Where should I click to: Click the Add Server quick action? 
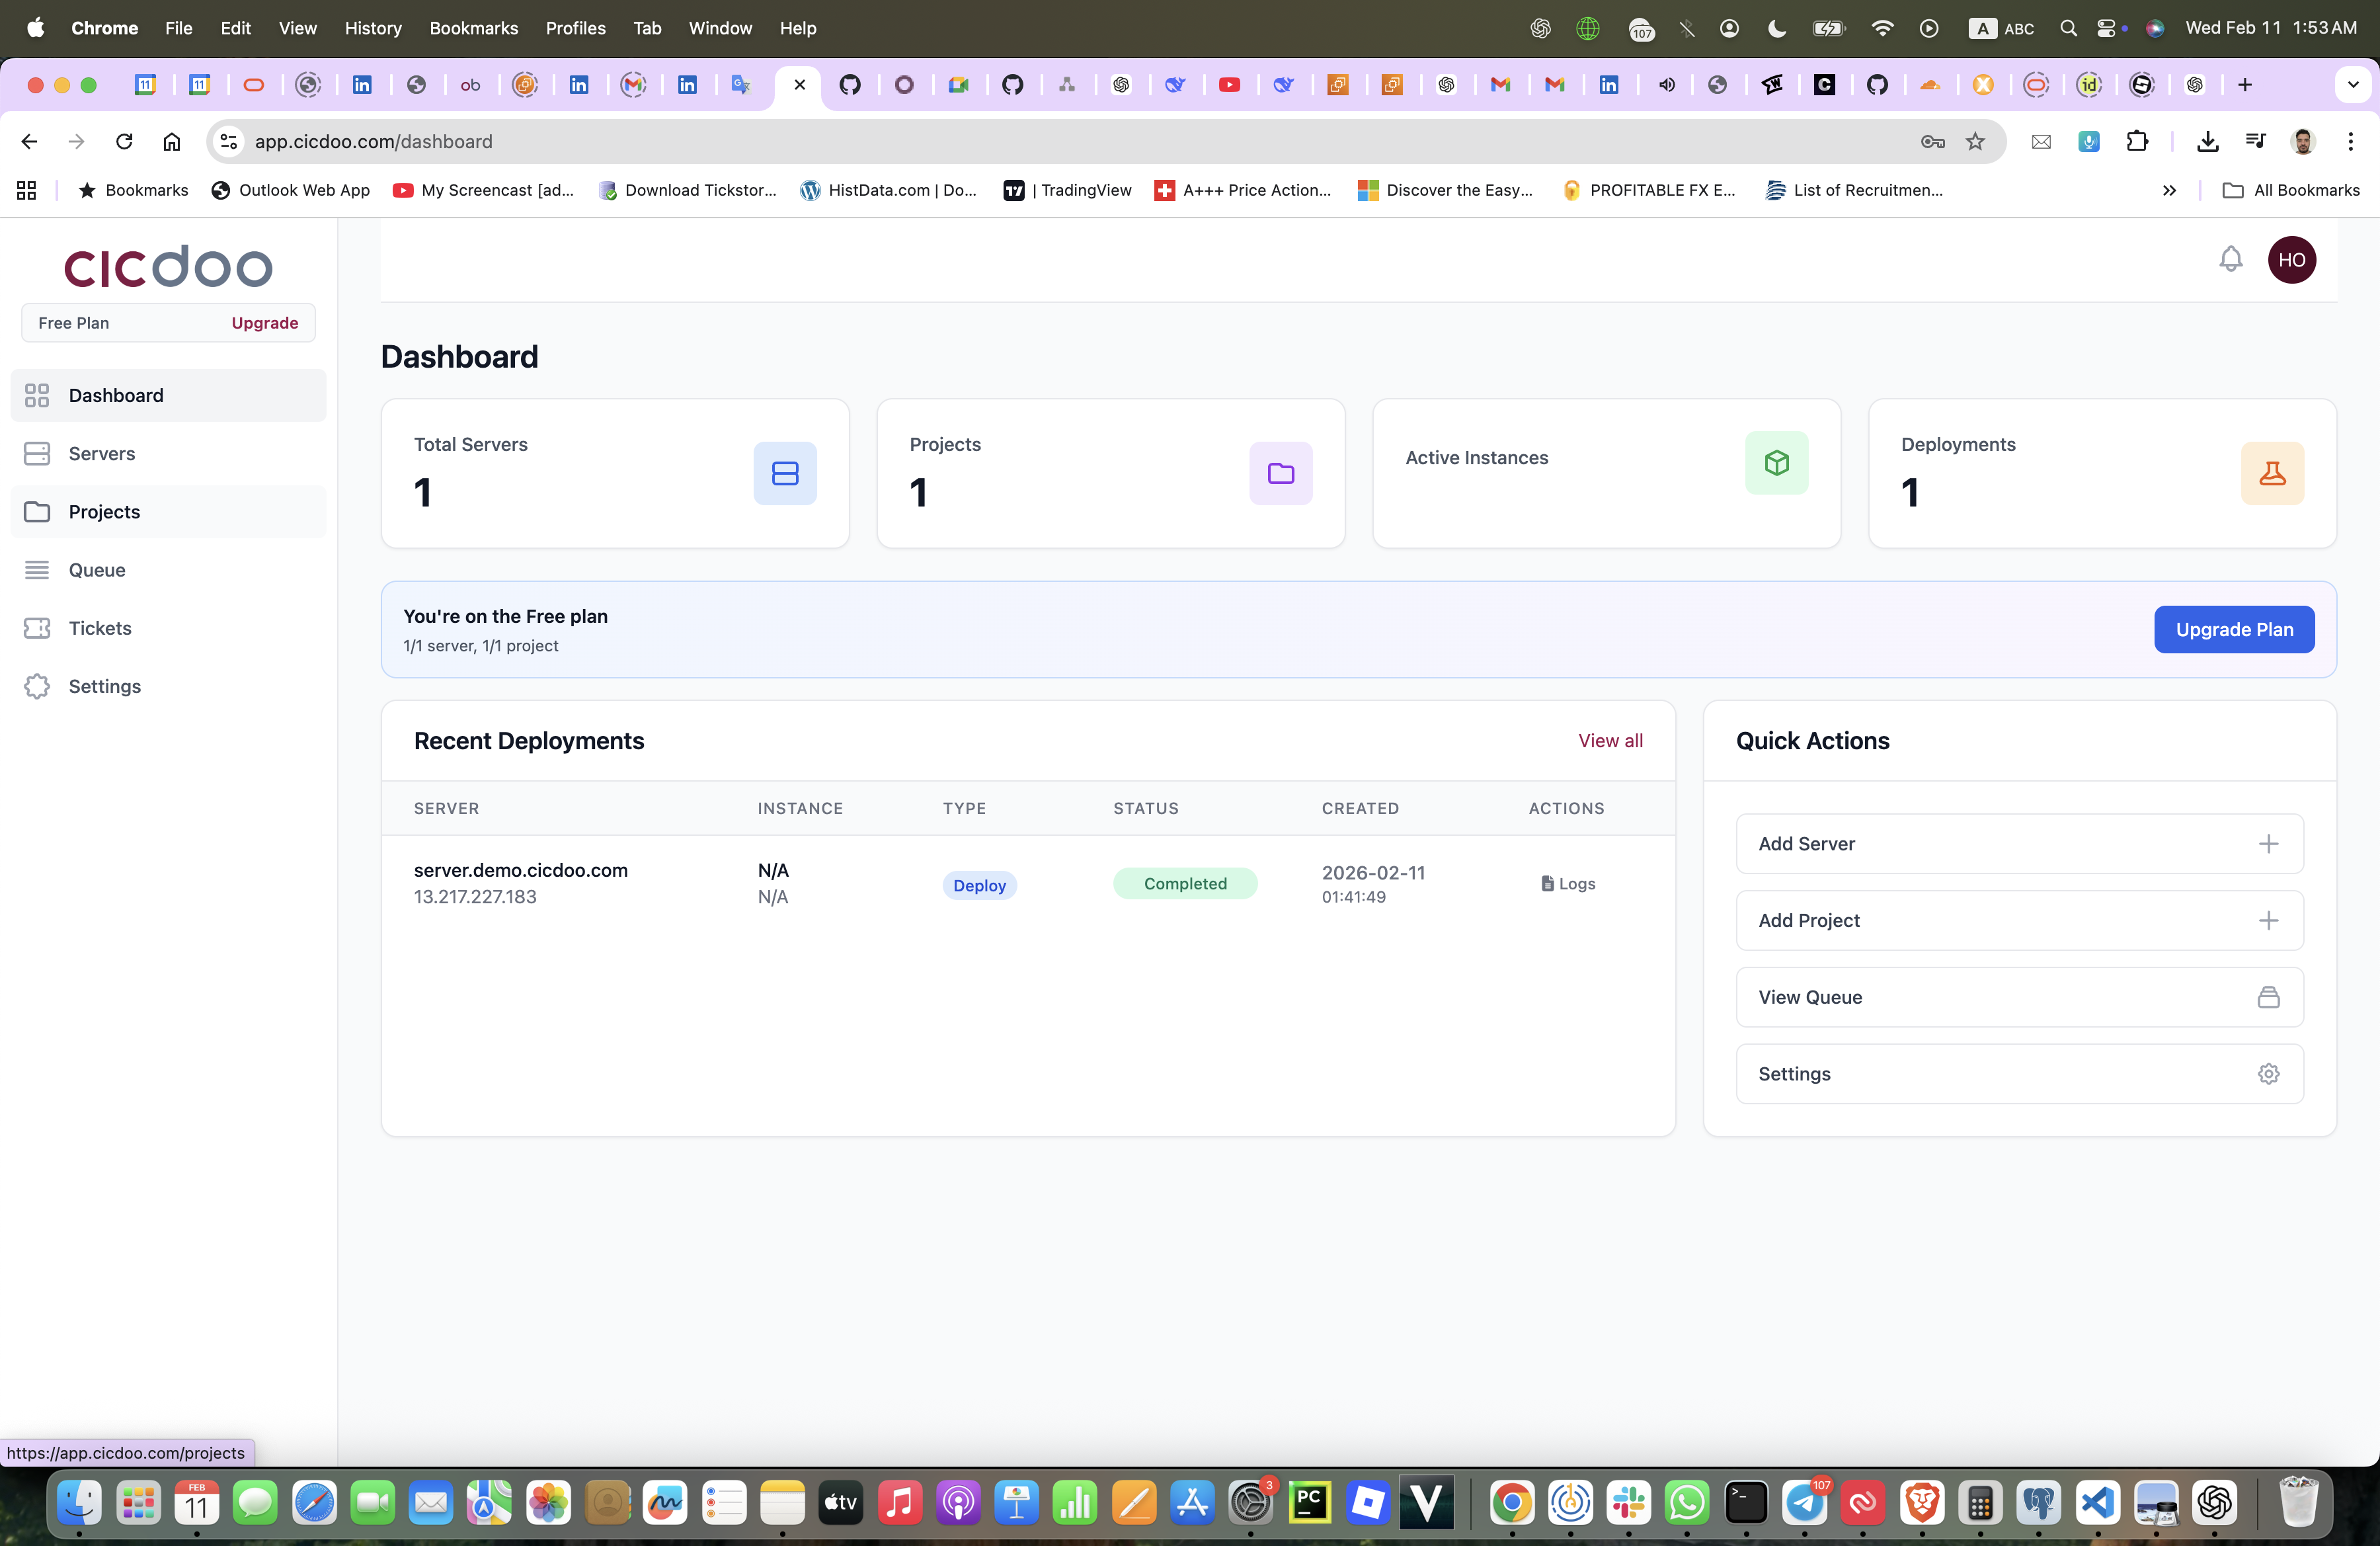[2019, 844]
